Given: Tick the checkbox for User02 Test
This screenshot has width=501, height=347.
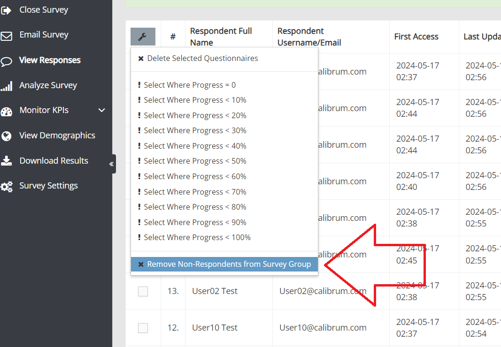Looking at the screenshot, I should pyautogui.click(x=143, y=291).
